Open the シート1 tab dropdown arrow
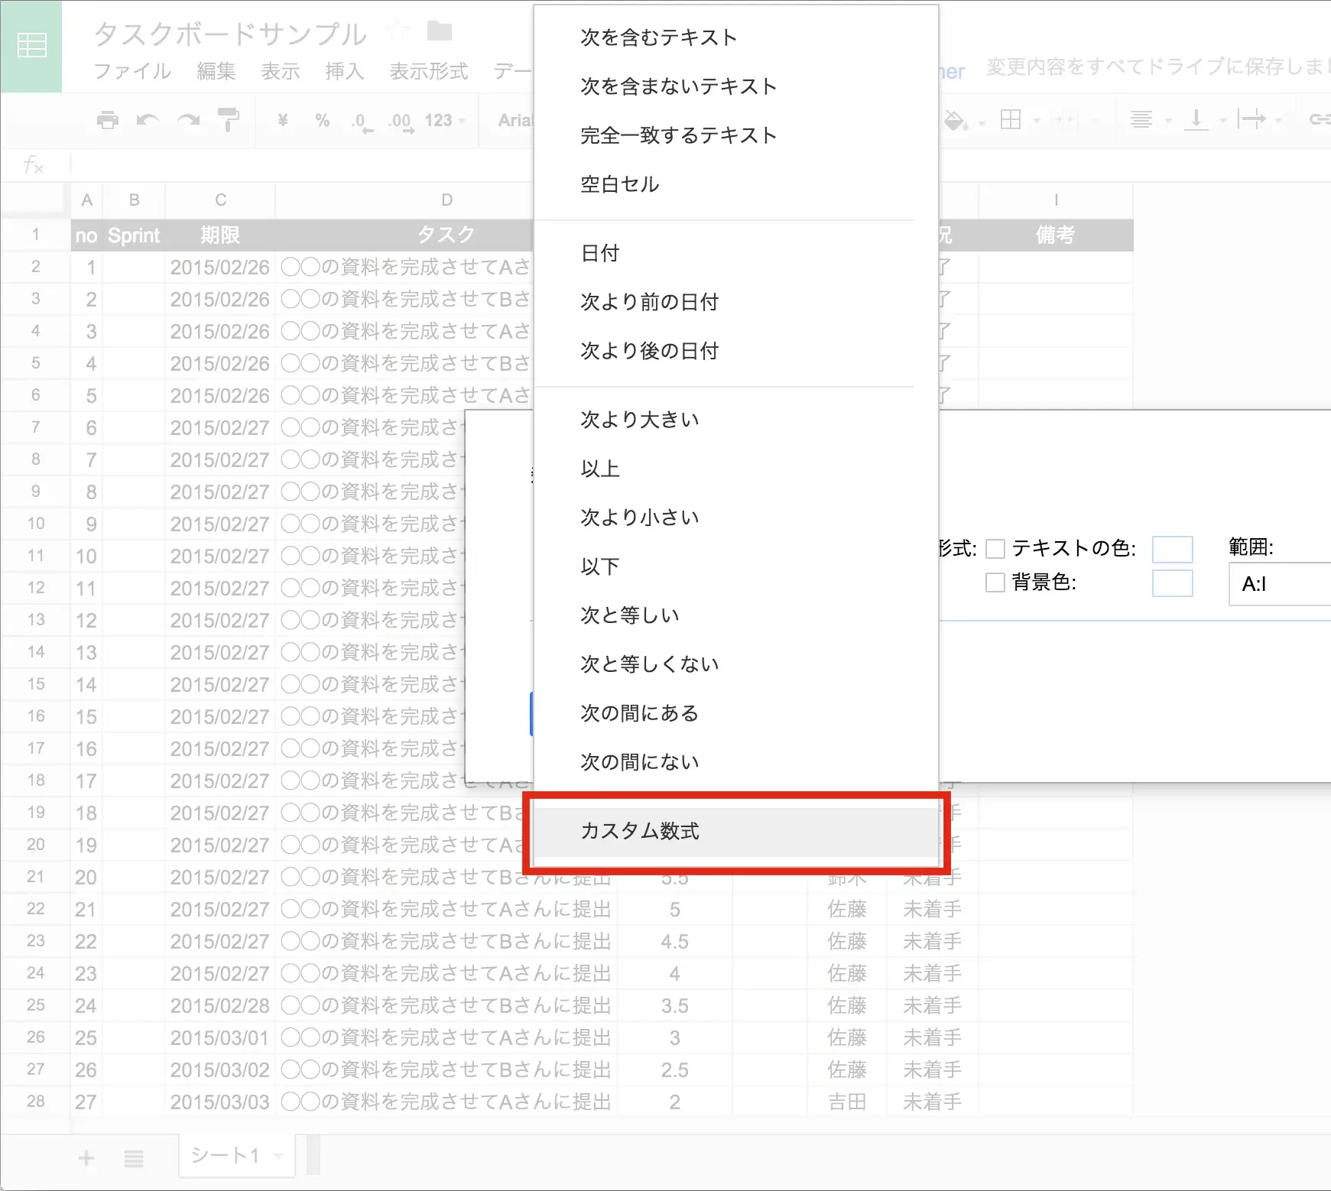The image size is (1331, 1191). (278, 1156)
